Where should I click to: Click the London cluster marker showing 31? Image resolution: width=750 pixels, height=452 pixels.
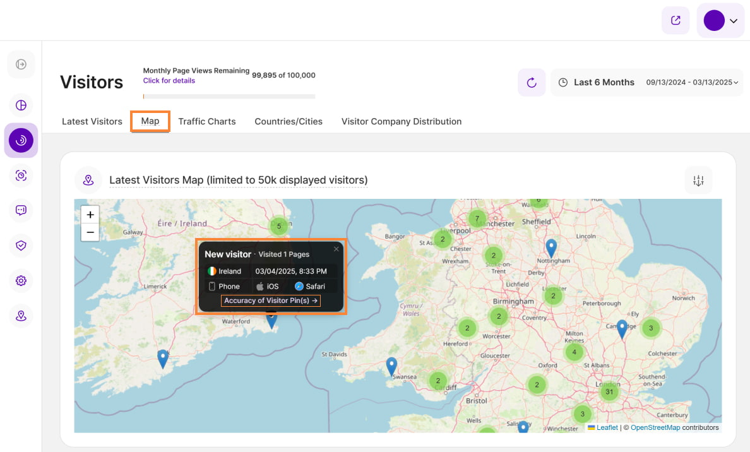tap(609, 391)
